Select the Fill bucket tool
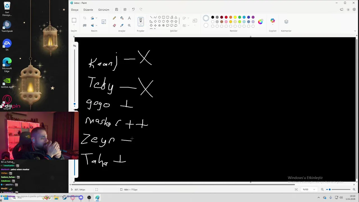 tap(122, 18)
